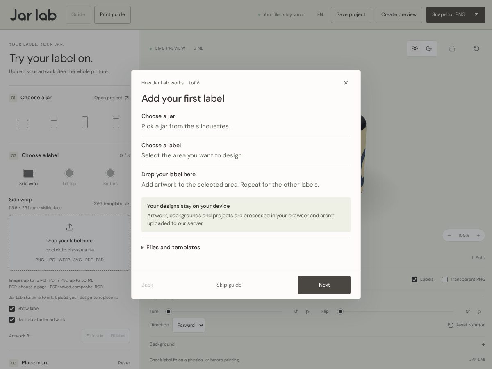Export Snapshot PNG

tap(456, 14)
